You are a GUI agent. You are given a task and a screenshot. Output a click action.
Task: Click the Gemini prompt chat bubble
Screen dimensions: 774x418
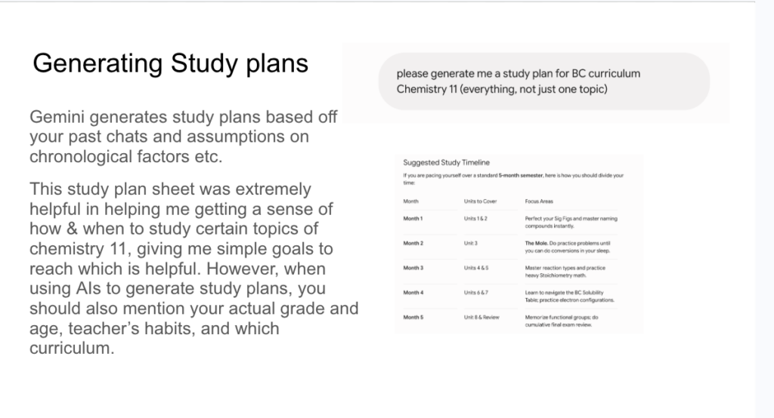pyautogui.click(x=544, y=81)
